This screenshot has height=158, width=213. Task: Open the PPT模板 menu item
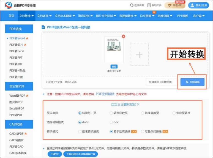coord(182,16)
